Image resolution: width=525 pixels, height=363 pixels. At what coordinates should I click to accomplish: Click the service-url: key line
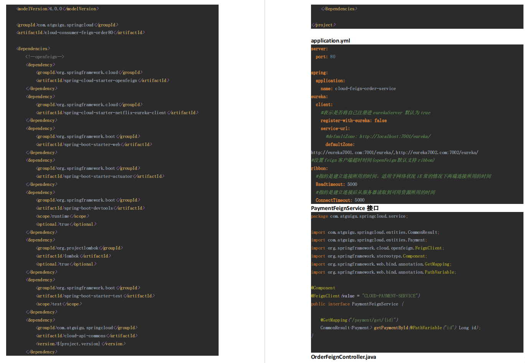335,129
